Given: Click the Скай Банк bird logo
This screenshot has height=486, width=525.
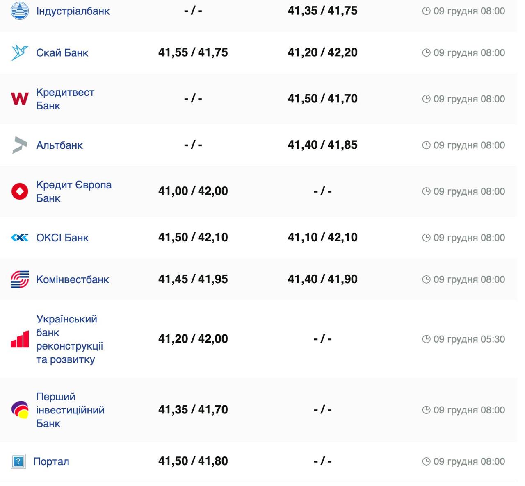Looking at the screenshot, I should (20, 52).
